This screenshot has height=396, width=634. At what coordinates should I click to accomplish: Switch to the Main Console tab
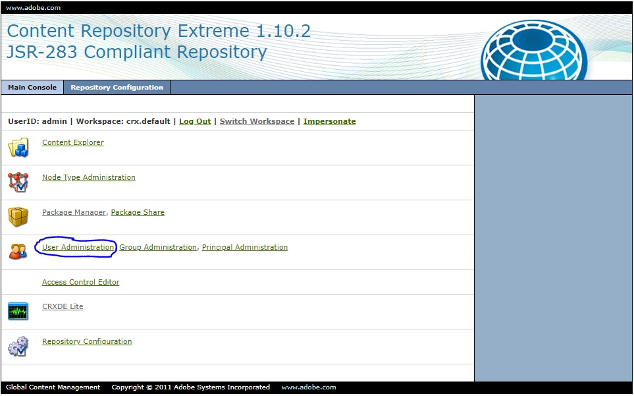tap(32, 88)
